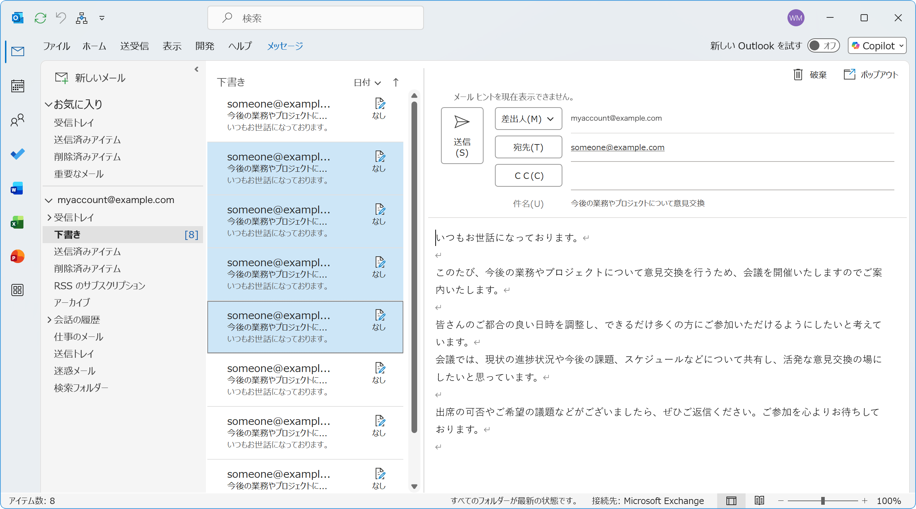
Task: Select the Calendar icon in the navigation bar
Action: (17, 86)
